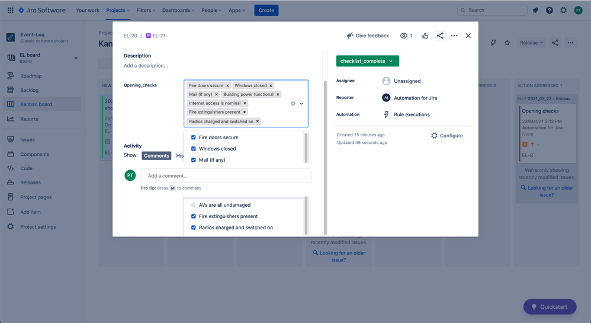Open the Release dropdown on the board

click(531, 43)
